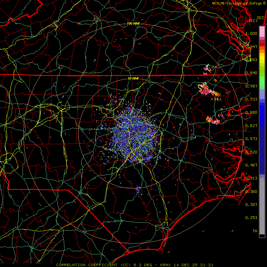Image resolution: width=267 pixels, height=267 pixels.
Task: Pick the red segment of the color scale
Action: 262,44
